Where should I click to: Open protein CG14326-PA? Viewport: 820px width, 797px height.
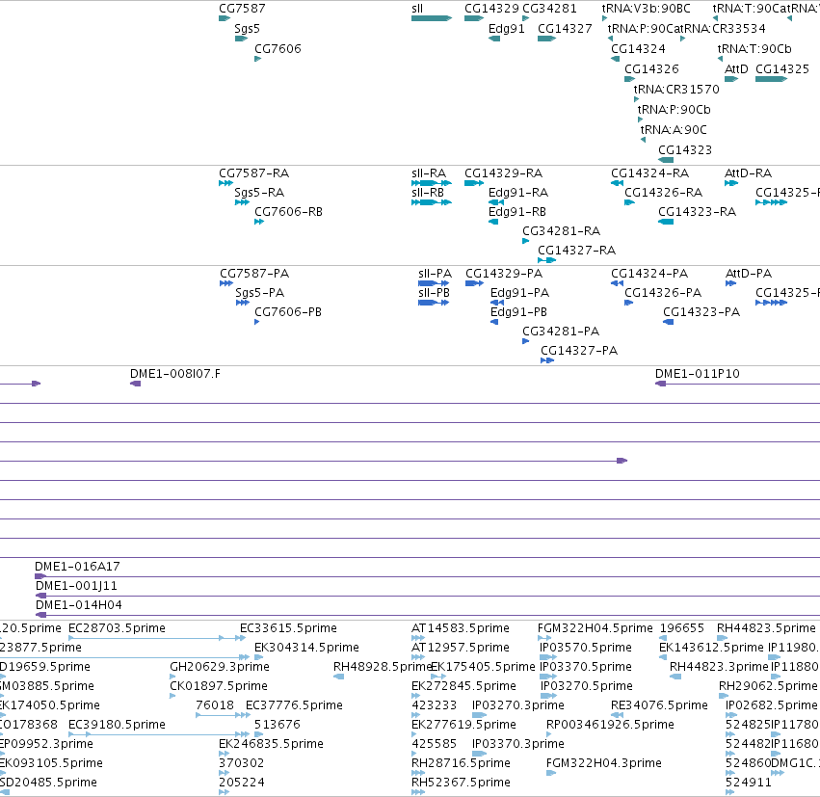pos(663,293)
